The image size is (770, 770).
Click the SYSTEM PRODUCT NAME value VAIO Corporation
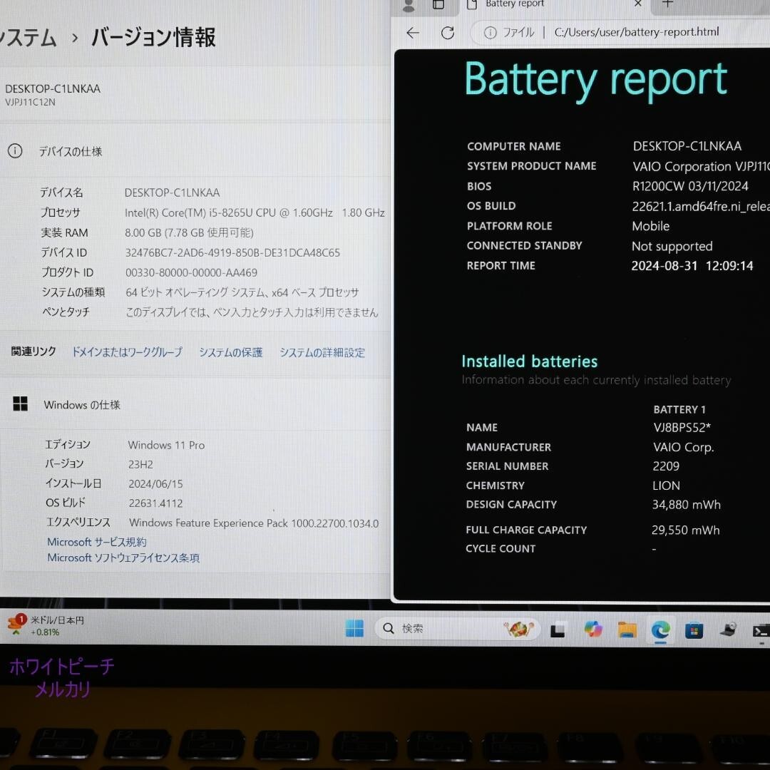[x=701, y=166]
